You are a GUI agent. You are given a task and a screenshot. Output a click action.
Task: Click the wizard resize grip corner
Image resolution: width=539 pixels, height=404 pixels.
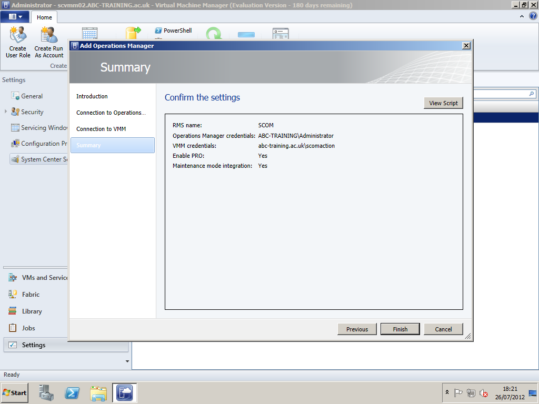pyautogui.click(x=468, y=336)
